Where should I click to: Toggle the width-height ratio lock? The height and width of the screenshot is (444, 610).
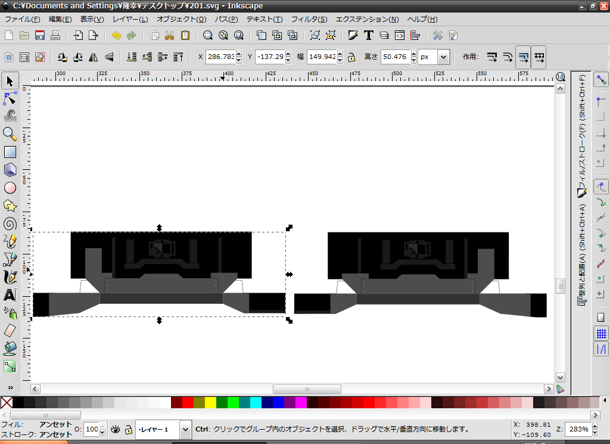(x=351, y=57)
